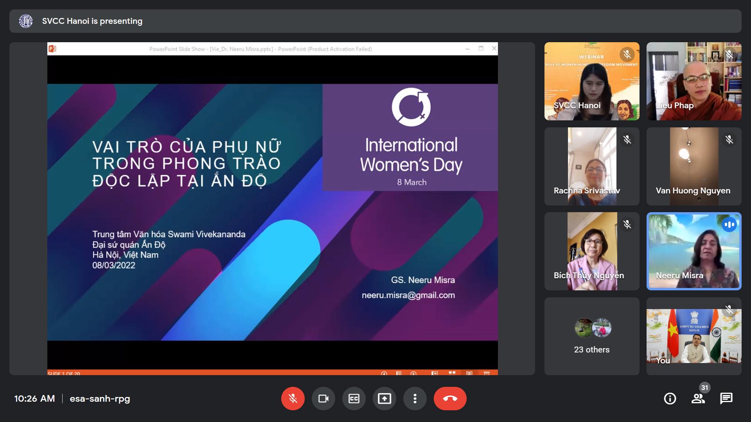Open the meeting details info icon
The image size is (751, 422).
pos(670,399)
